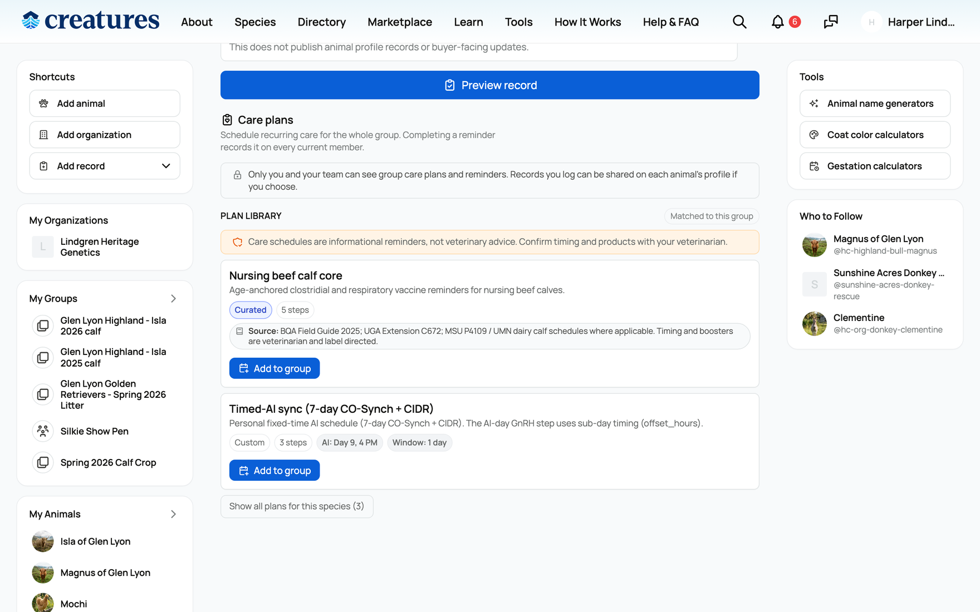Click the Creatures logo
The image size is (980, 612).
click(x=91, y=21)
